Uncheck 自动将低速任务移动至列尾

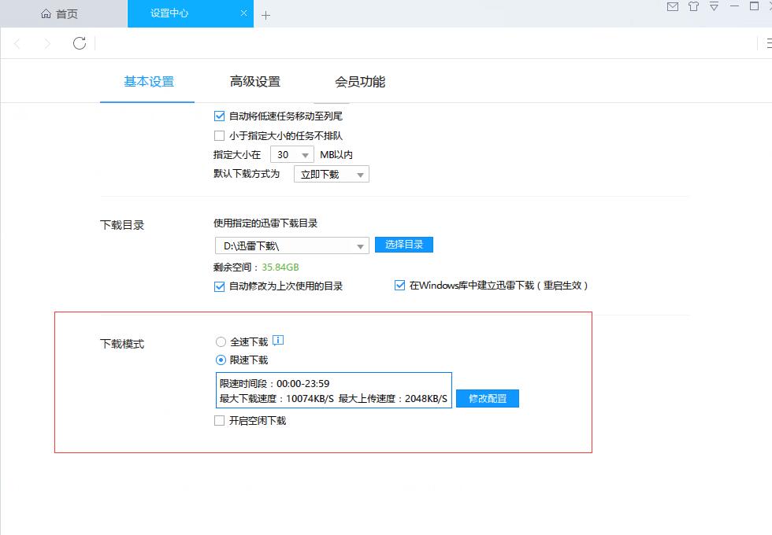(219, 116)
